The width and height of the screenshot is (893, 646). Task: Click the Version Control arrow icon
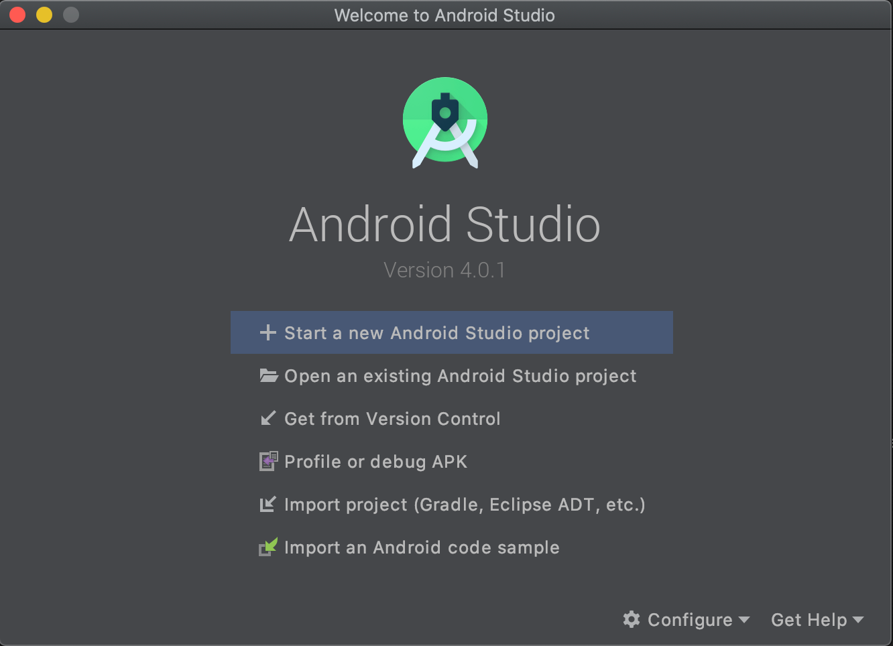(x=268, y=418)
